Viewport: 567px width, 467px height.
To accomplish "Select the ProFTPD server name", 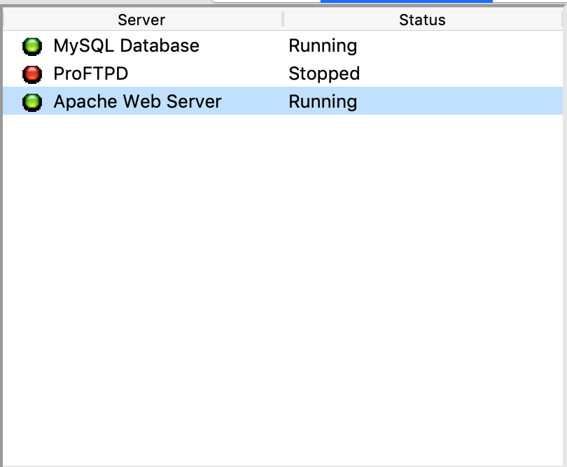I will 90,74.
